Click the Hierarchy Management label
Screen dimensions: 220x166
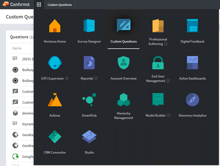[x=124, y=116]
